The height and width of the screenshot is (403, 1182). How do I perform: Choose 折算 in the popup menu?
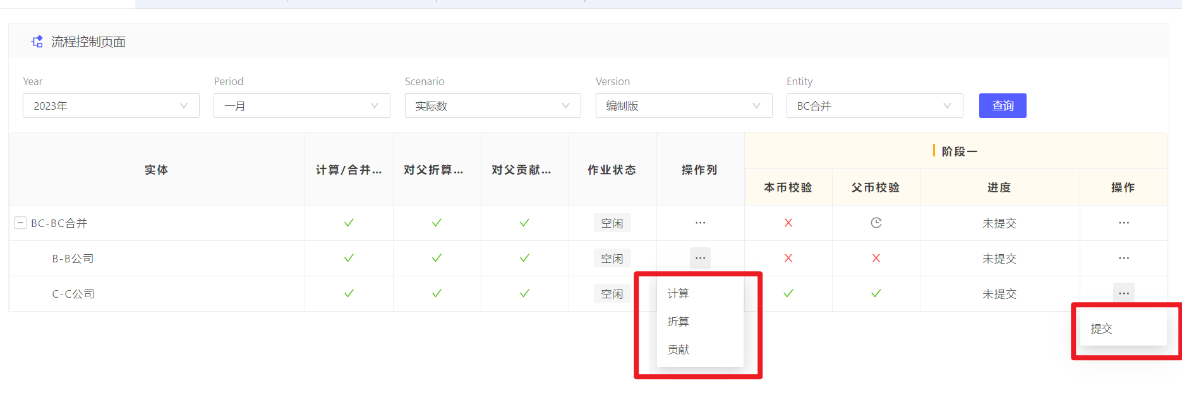[678, 322]
